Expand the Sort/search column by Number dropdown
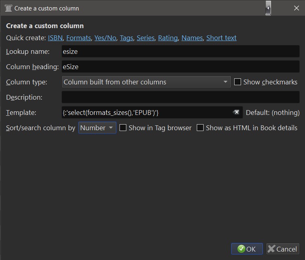This screenshot has width=305, height=260. [97, 128]
